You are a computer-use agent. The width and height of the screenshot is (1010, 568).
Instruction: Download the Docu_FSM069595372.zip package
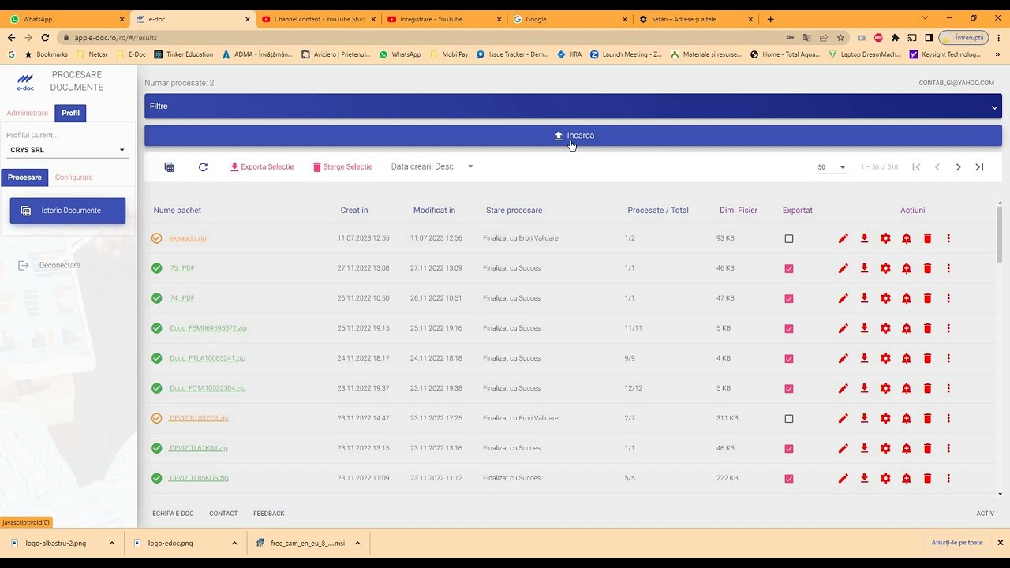tap(864, 328)
